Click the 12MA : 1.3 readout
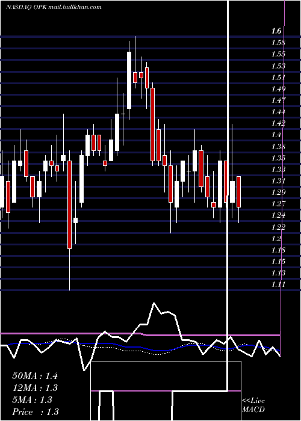301x421 pixels. pos(35,388)
